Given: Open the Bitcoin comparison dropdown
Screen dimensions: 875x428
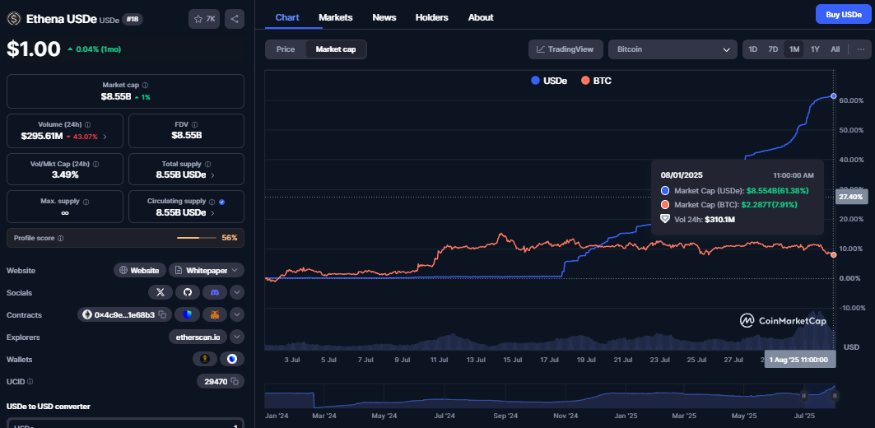Looking at the screenshot, I should click(673, 49).
